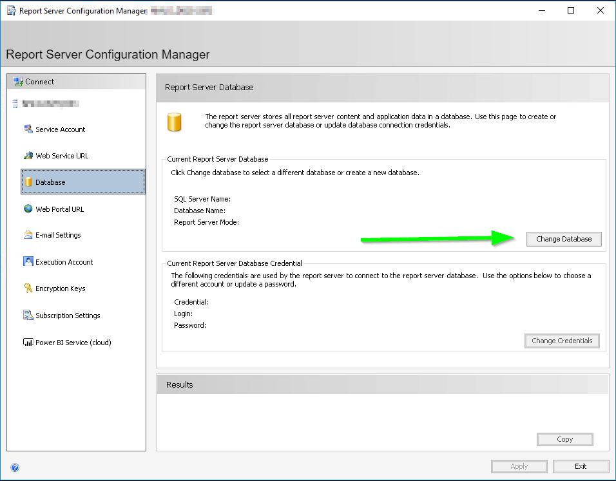Click the Change Credentials button
This screenshot has height=481, width=616.
[x=562, y=341]
